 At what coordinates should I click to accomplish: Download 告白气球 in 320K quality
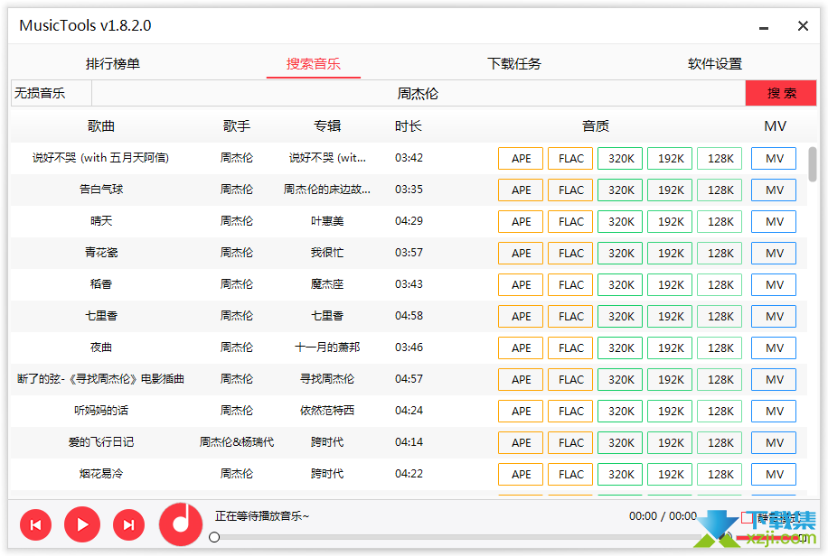pos(620,190)
